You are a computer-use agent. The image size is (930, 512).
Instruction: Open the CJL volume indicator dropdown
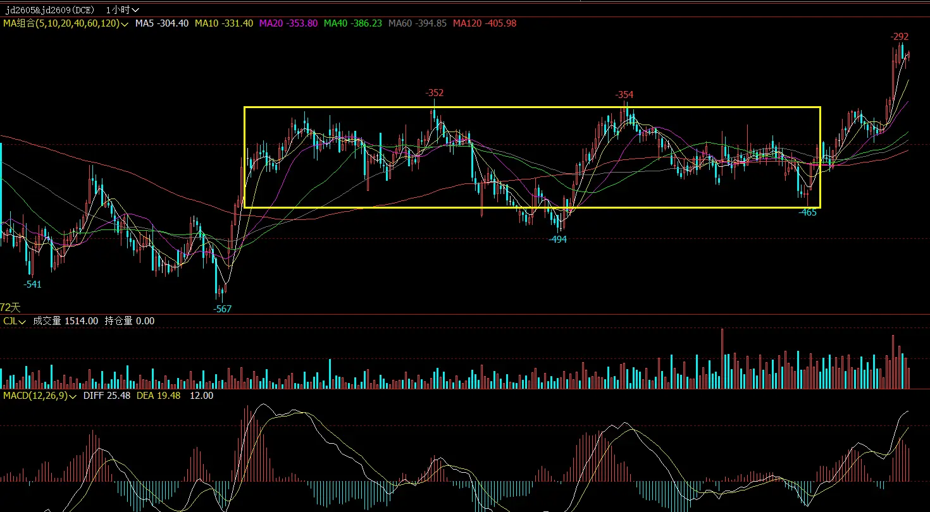[14, 321]
